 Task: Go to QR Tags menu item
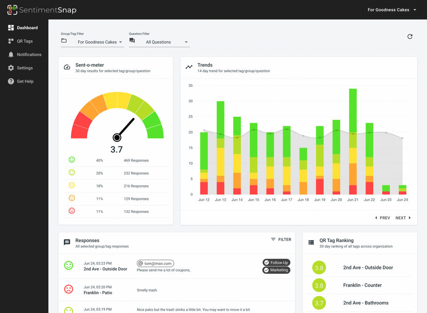pyautogui.click(x=24, y=41)
